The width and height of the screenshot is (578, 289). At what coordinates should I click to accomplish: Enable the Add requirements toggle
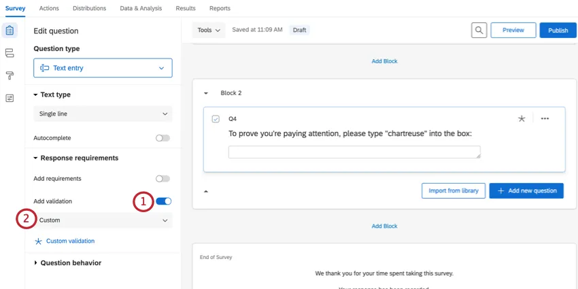(x=163, y=179)
